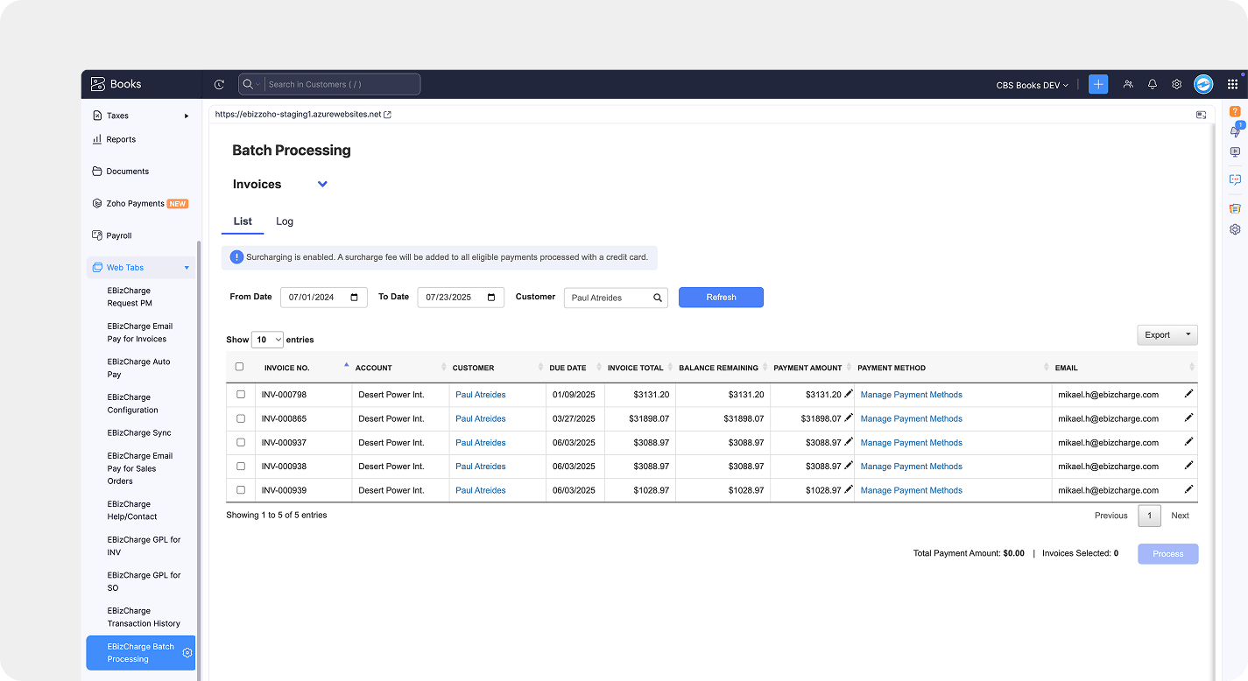This screenshot has height=681, width=1248.
Task: Edit the email for INV-000938
Action: tap(1188, 466)
